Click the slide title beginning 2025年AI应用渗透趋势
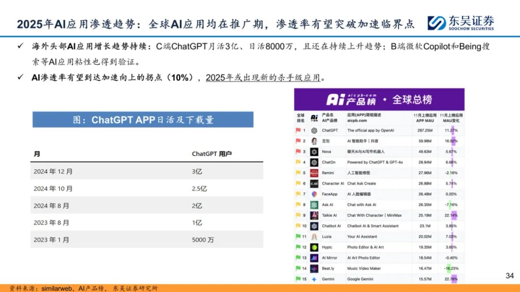Viewport: 520px width, 292px height. pos(216,24)
